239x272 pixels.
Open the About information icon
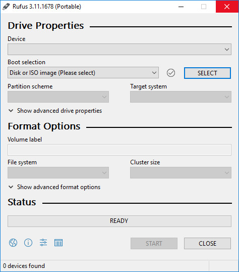click(x=28, y=243)
